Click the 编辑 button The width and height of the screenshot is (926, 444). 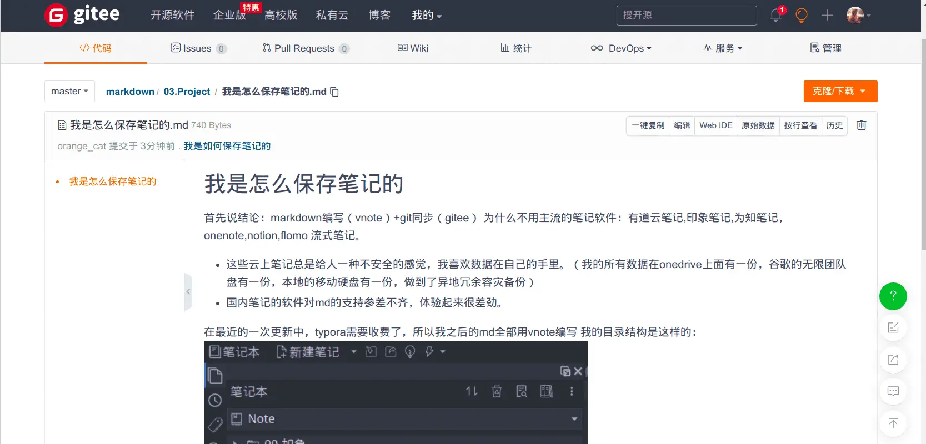coord(682,125)
